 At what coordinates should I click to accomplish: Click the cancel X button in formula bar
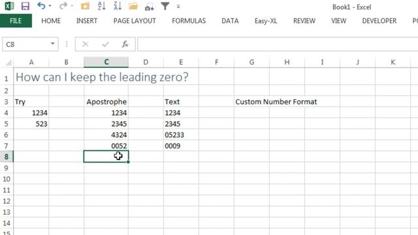coord(86,44)
